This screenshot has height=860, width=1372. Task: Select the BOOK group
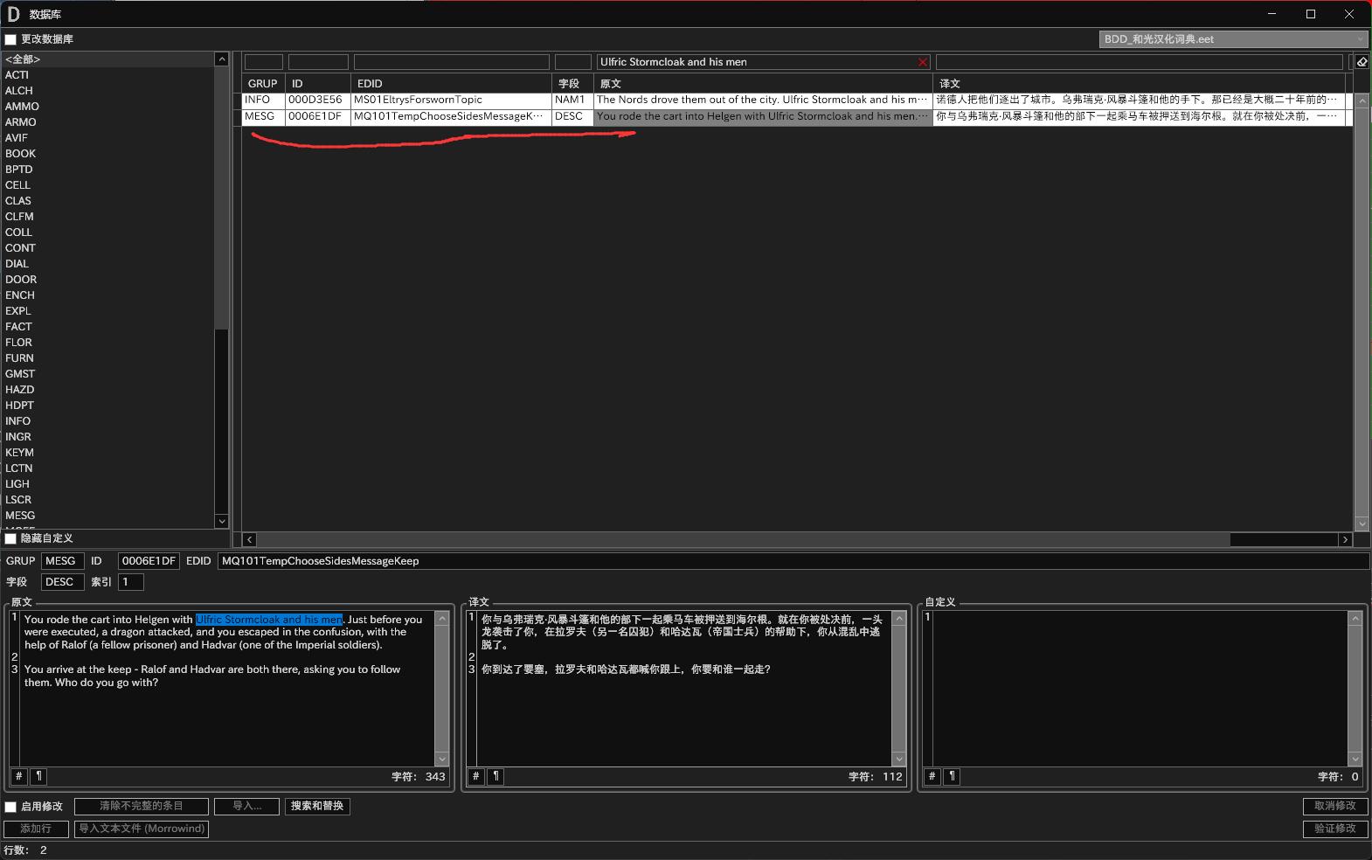tap(107, 154)
